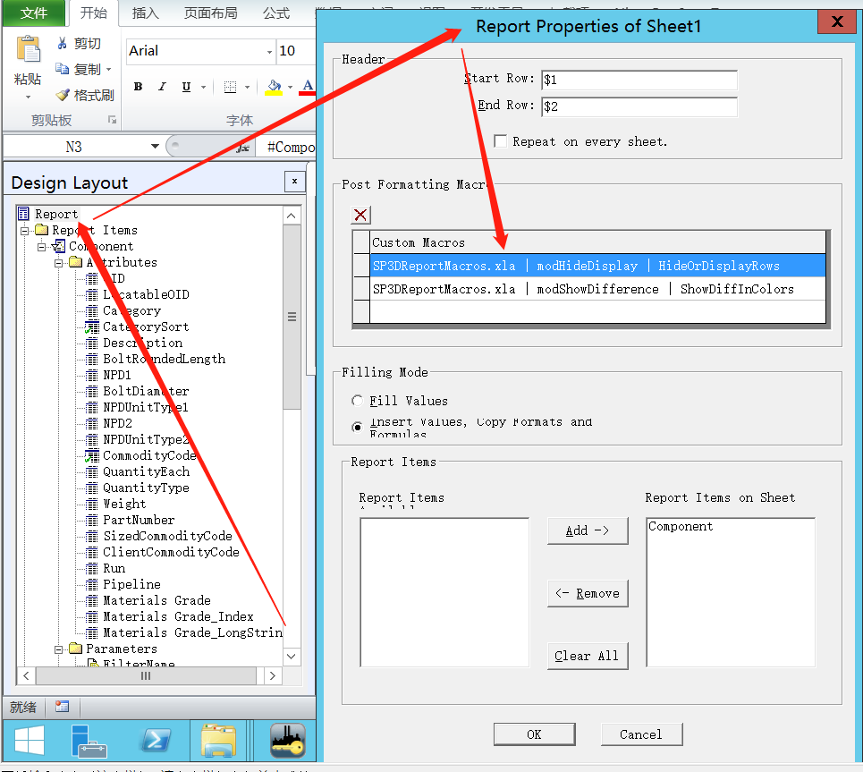Confirm with the OK button

tap(534, 734)
